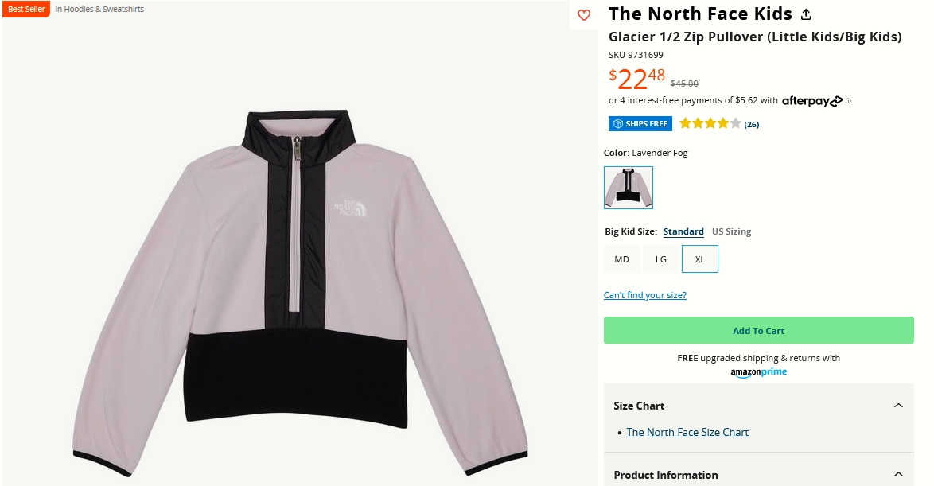Switch to Standard sizing tab

coord(683,232)
